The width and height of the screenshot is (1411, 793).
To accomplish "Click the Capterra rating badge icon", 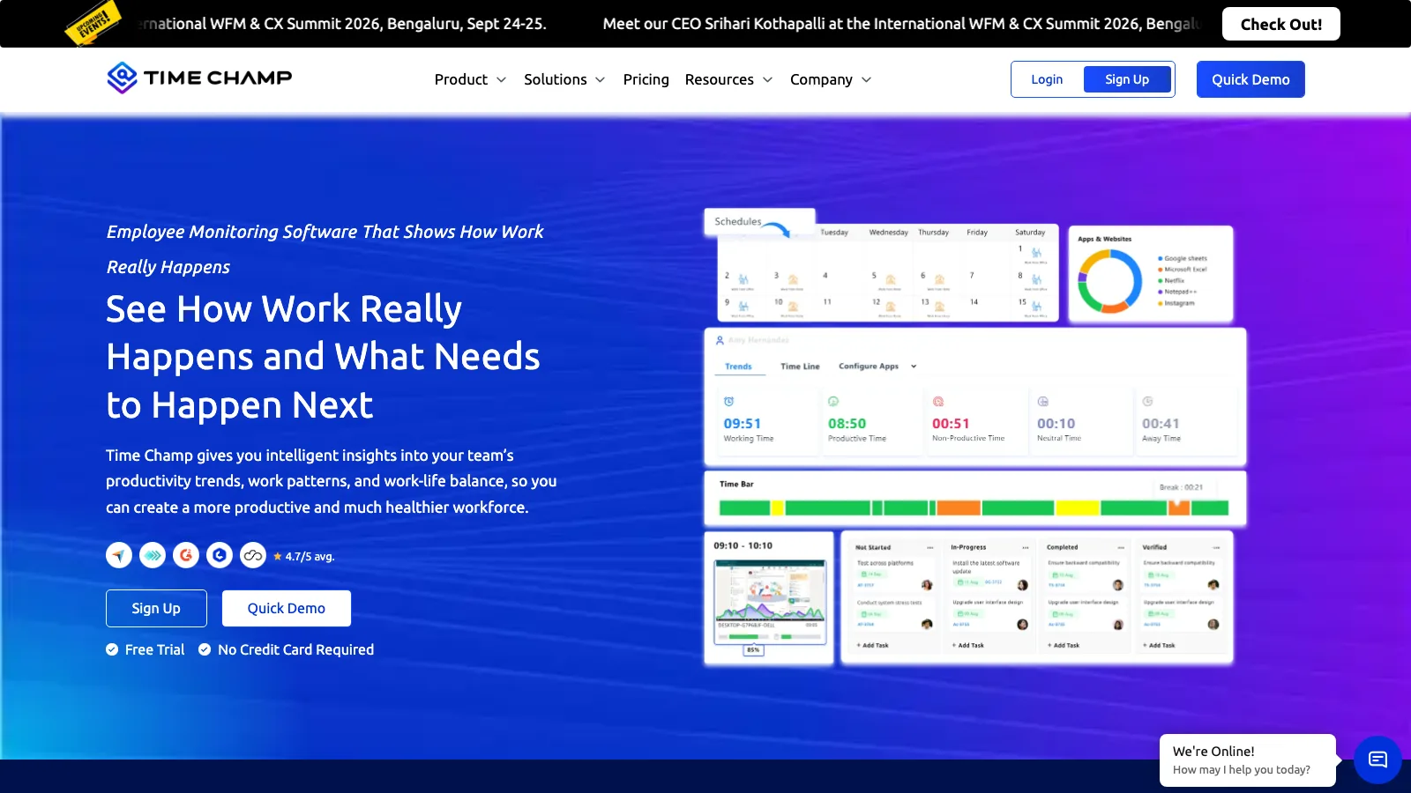I will (x=119, y=555).
